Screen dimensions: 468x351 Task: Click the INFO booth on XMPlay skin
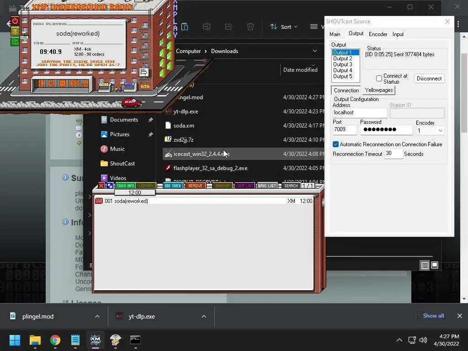(105, 87)
